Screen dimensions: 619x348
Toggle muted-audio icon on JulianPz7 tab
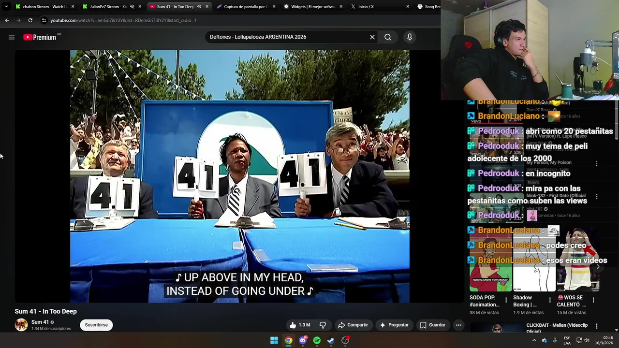pos(132,7)
